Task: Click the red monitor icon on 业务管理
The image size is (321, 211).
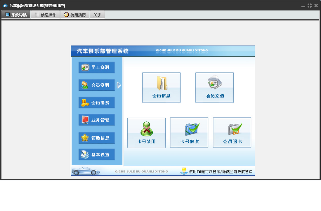Action: [x=85, y=120]
